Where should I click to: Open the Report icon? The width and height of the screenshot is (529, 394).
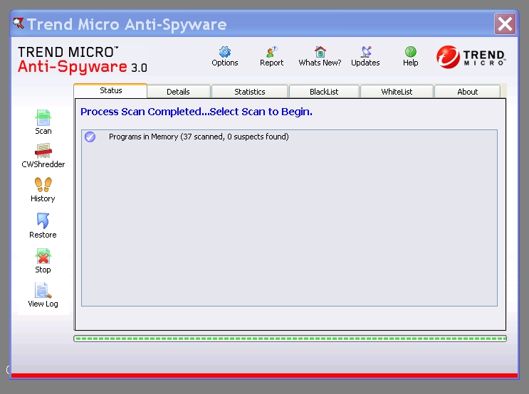[271, 52]
